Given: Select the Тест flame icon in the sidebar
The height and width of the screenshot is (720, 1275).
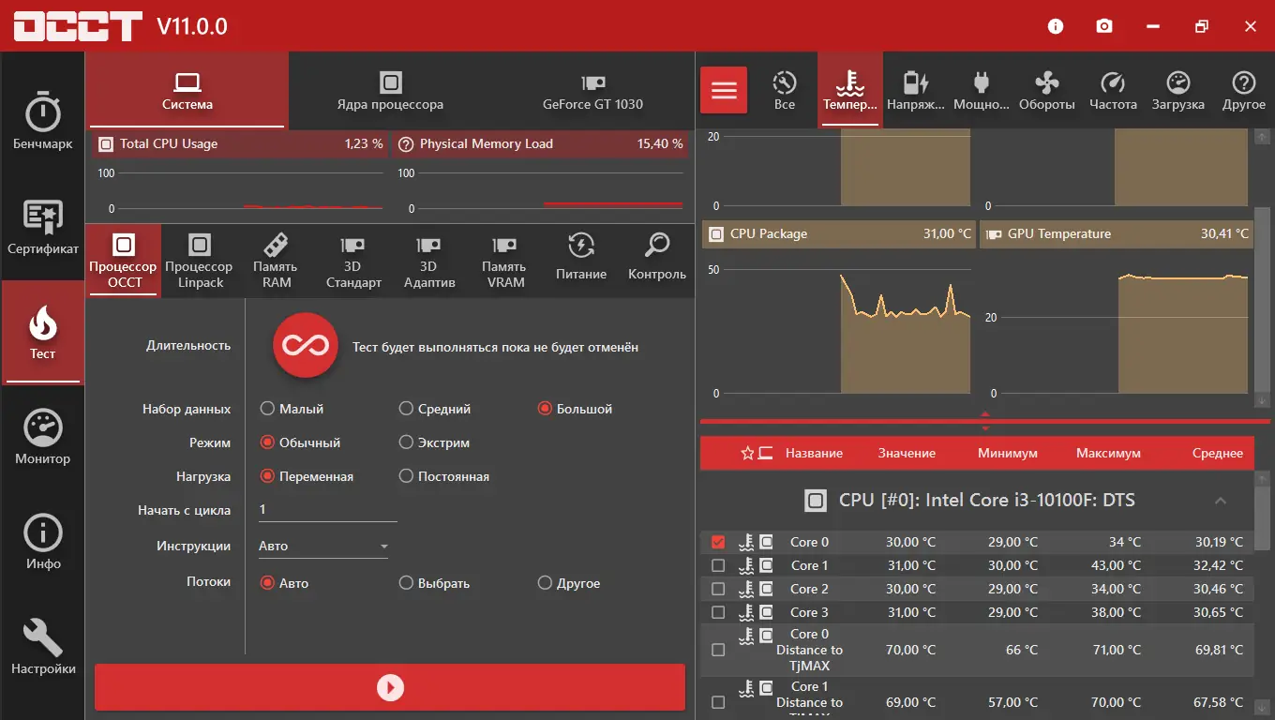Looking at the screenshot, I should tap(42, 332).
